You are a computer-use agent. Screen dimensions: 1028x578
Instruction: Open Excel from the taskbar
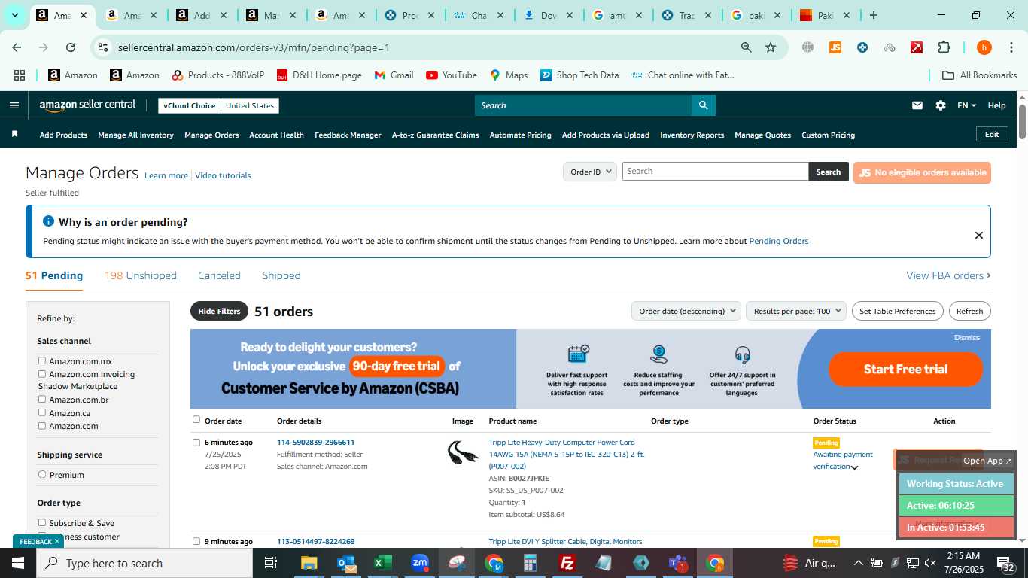tap(383, 563)
